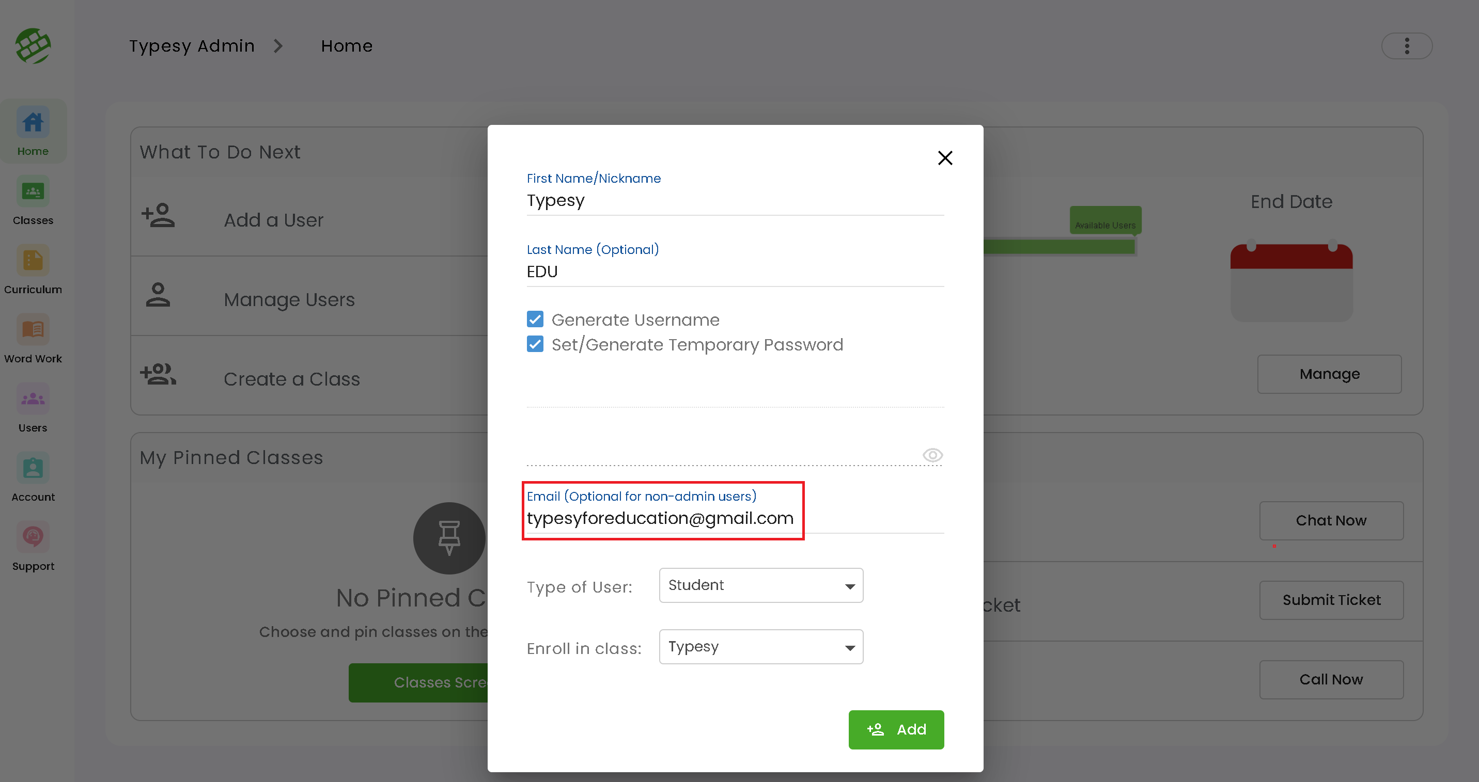Open the Users sidebar icon
The height and width of the screenshot is (782, 1479).
pos(33,399)
